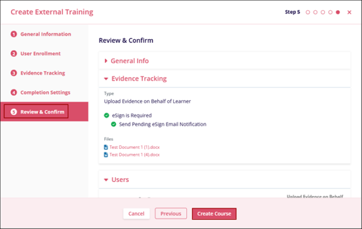Collapse the Users section
The width and height of the screenshot is (362, 229).
tap(119, 180)
